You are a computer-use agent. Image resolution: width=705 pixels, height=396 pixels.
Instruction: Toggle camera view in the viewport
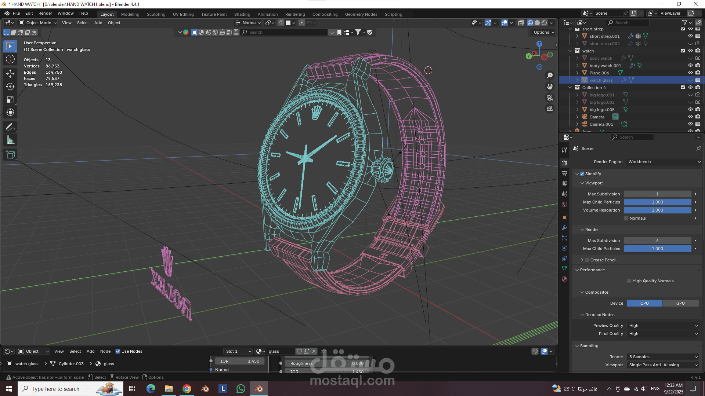[550, 98]
